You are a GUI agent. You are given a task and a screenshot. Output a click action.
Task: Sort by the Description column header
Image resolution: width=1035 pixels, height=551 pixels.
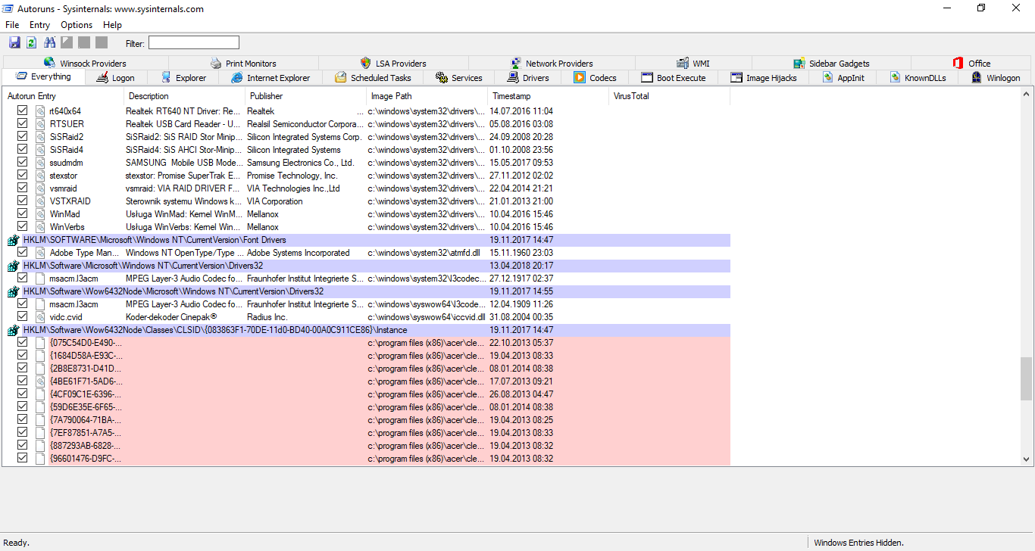click(x=185, y=96)
